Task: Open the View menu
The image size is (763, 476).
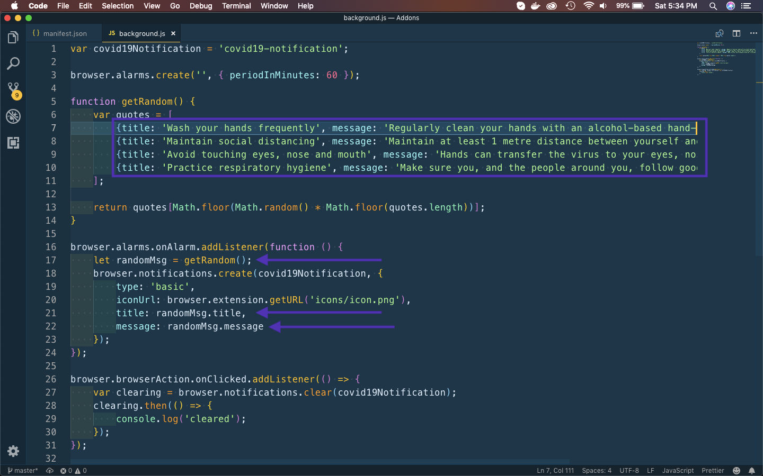Action: [x=152, y=6]
